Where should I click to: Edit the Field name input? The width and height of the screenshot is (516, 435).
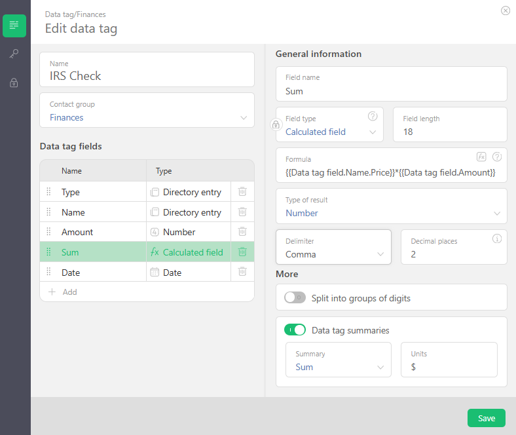[392, 84]
